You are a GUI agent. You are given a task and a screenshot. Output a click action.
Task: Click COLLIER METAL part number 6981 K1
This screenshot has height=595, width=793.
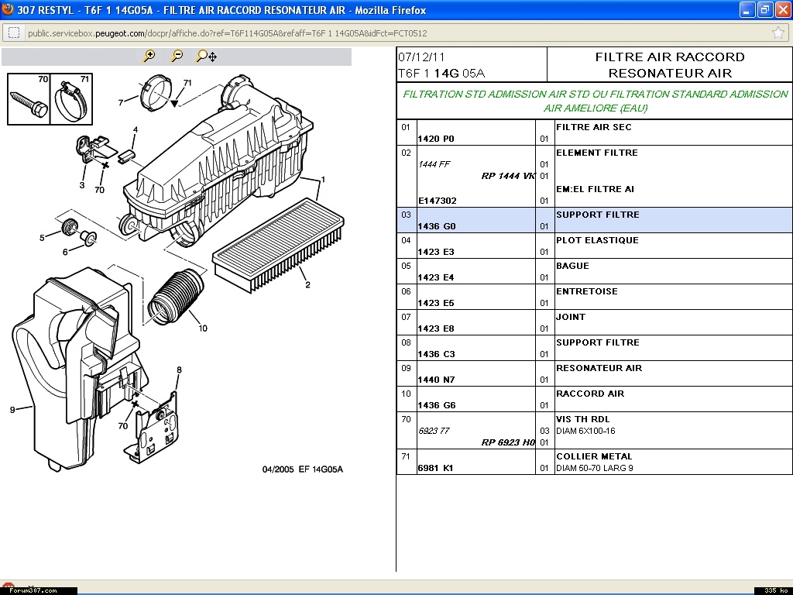point(436,468)
